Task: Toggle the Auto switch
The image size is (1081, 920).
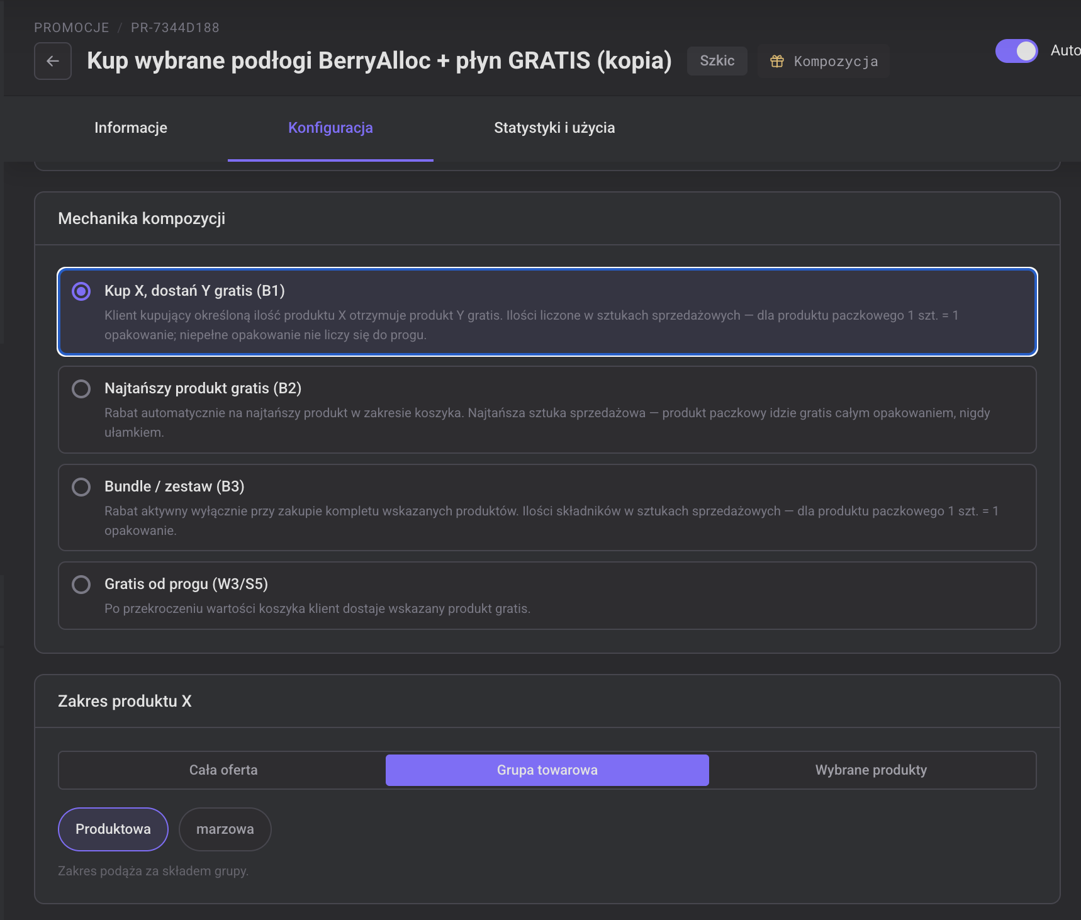Action: [1016, 51]
